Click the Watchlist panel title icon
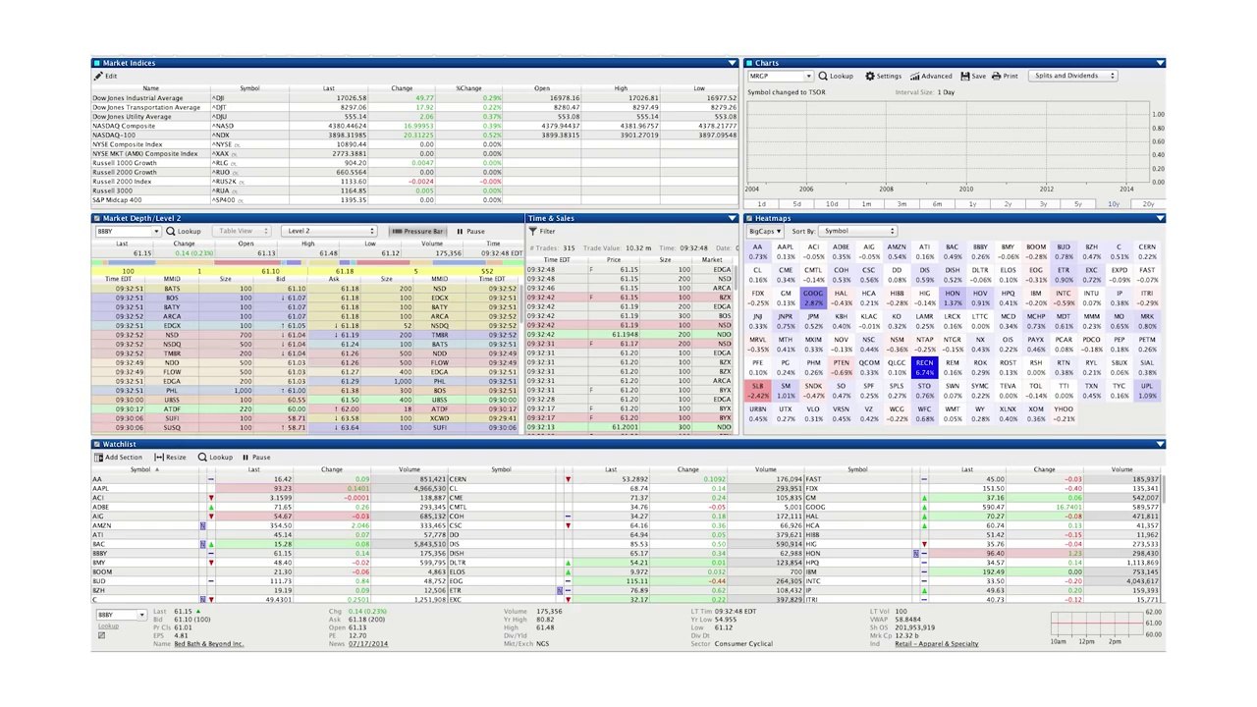 pos(97,444)
